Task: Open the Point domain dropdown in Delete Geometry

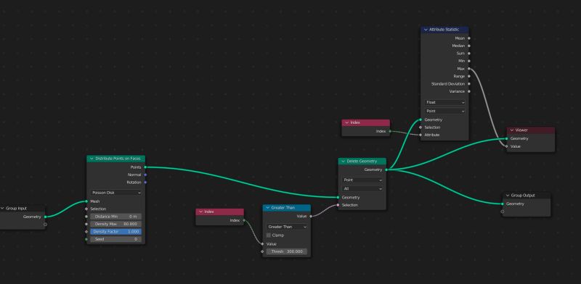Action: pyautogui.click(x=362, y=180)
